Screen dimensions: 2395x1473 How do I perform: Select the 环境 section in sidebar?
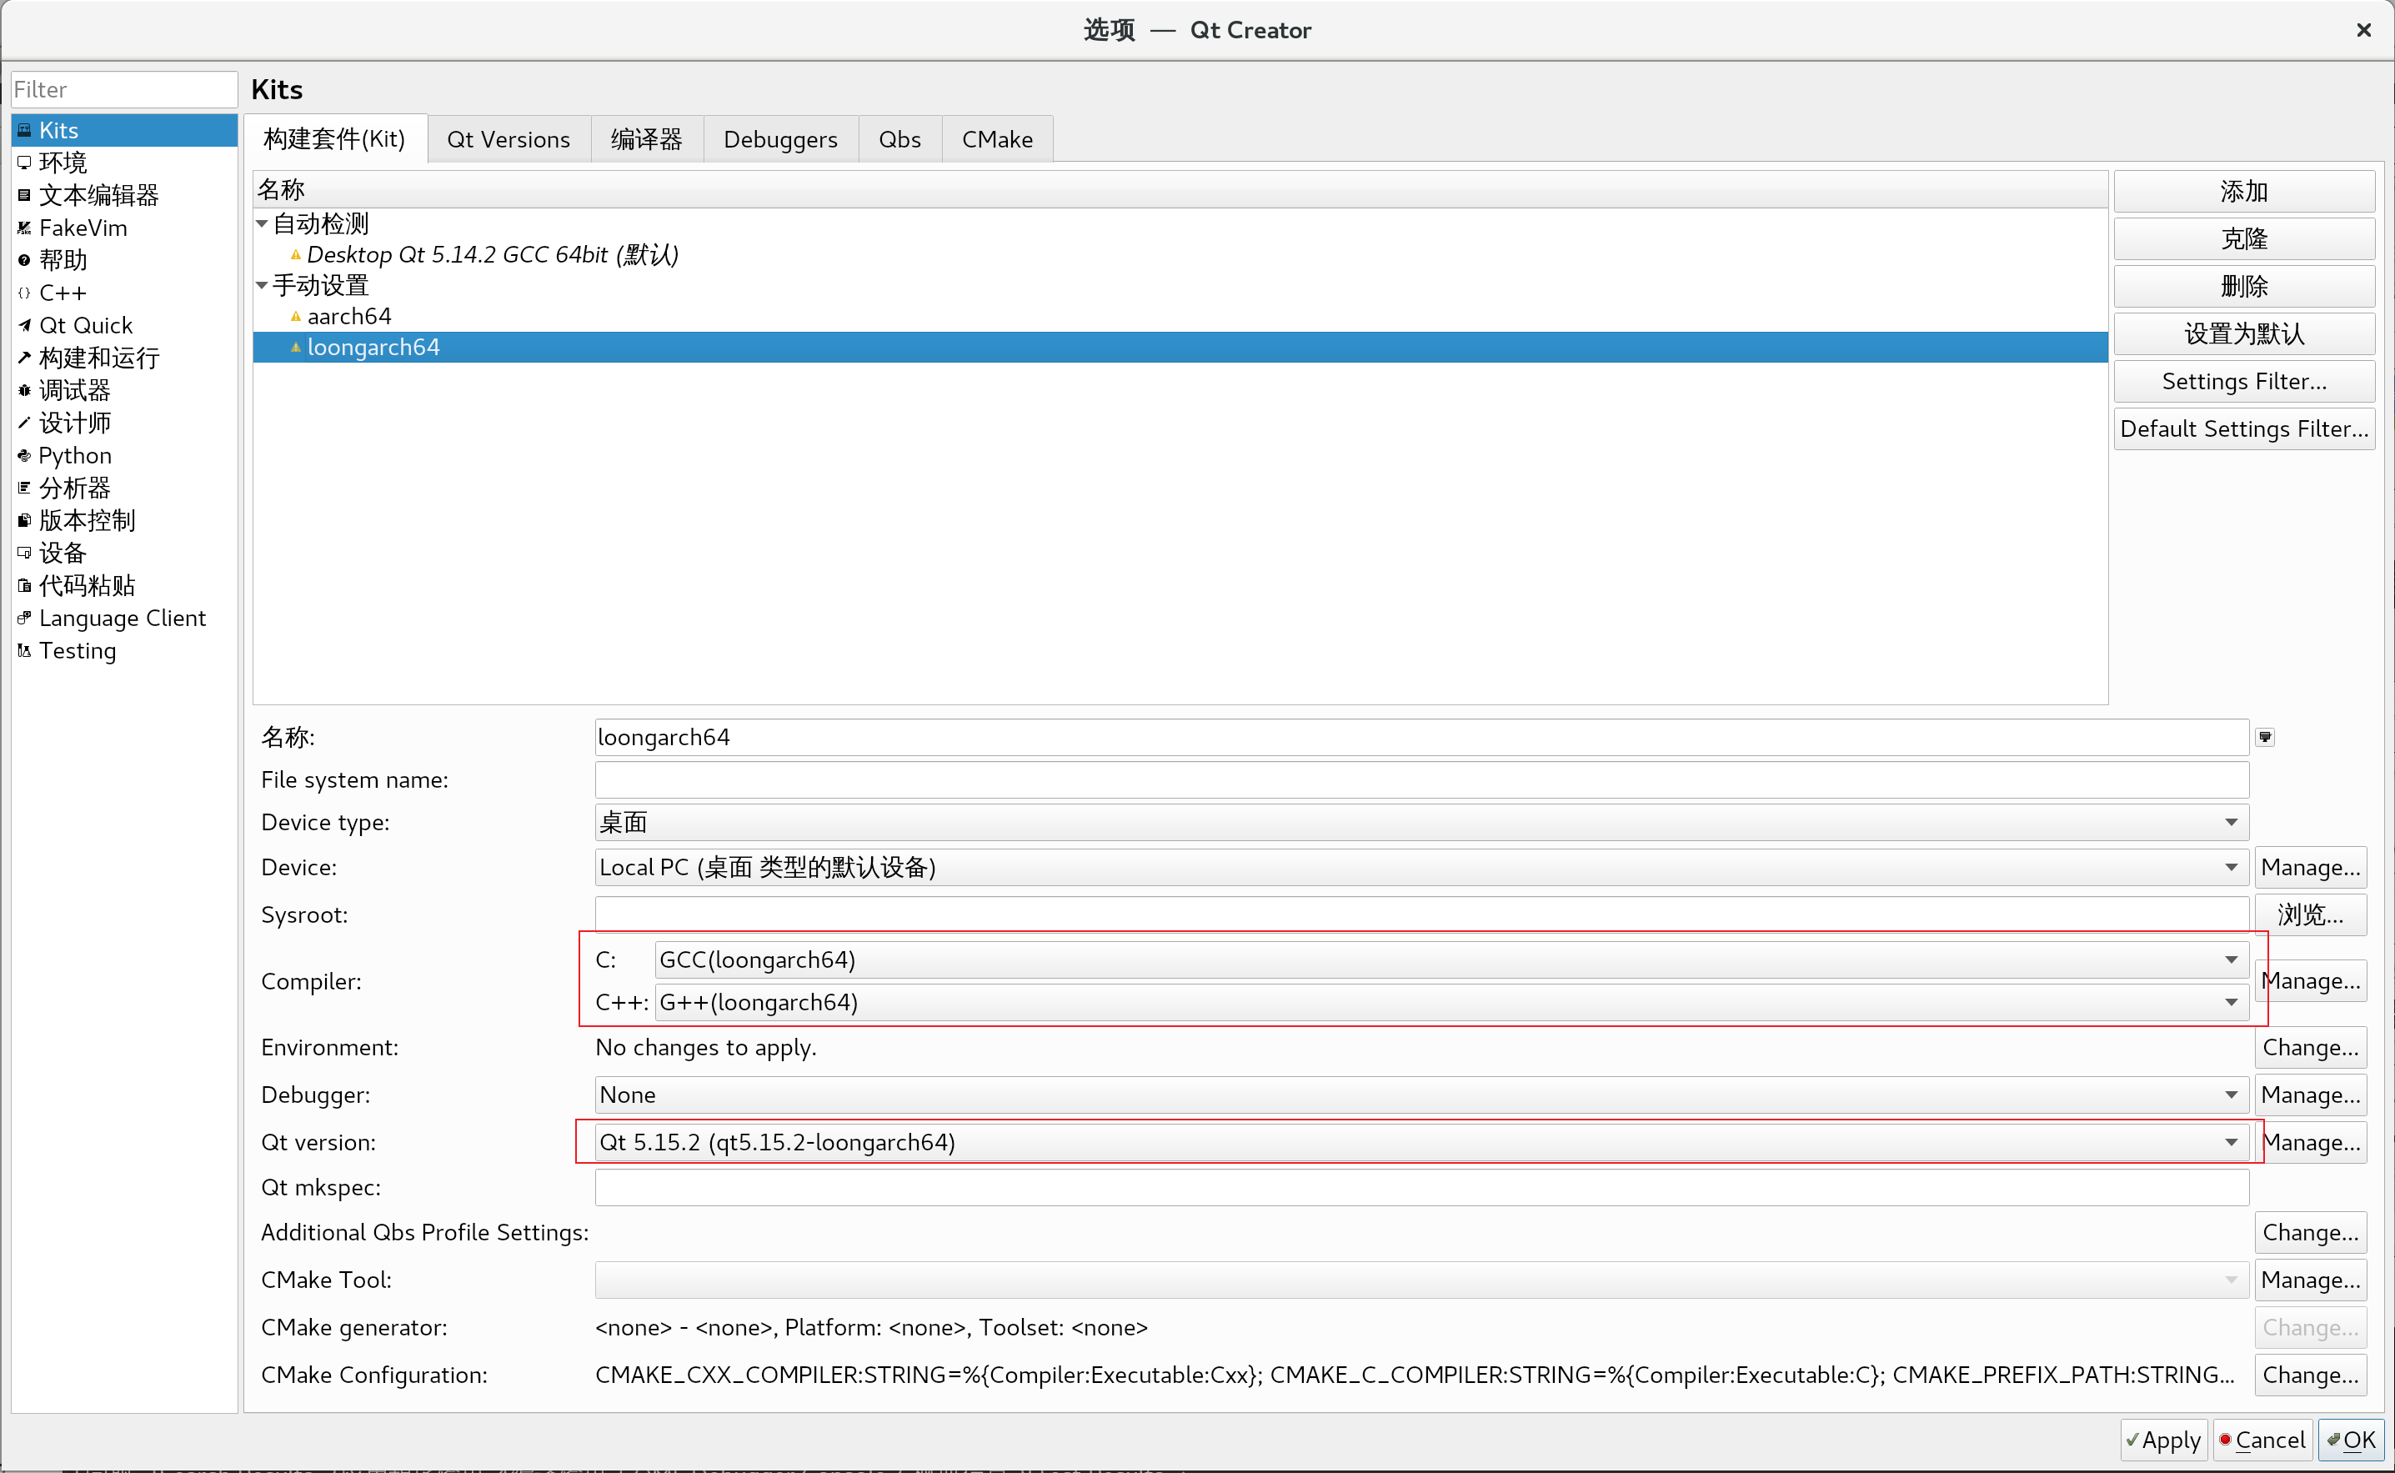[62, 162]
